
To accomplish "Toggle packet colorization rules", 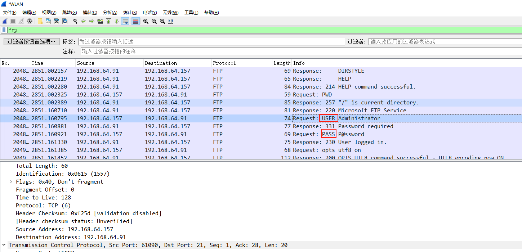I will (135, 21).
